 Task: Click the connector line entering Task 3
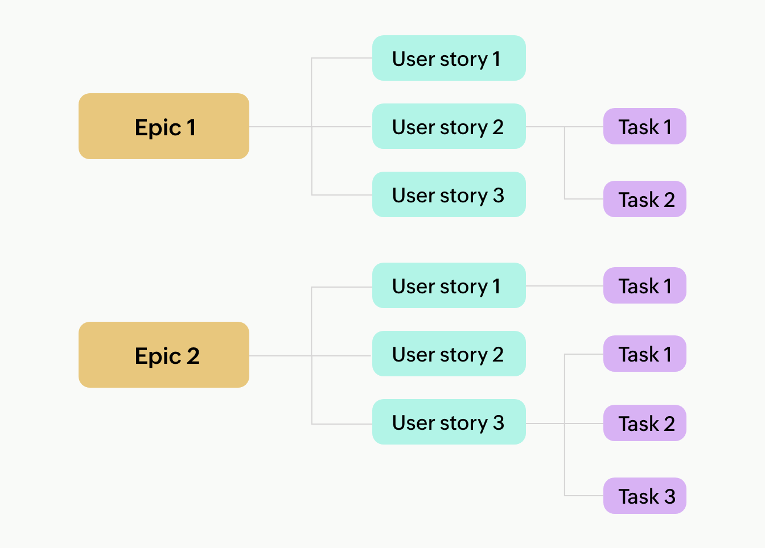click(584, 496)
